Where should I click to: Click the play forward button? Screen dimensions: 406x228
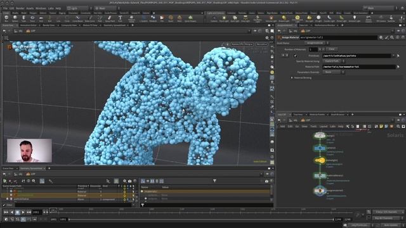click(x=23, y=212)
